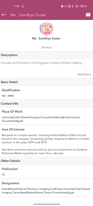The image size is (93, 206).
Task: Tap the Bluetooth status icon
Action: [x=65, y=6]
